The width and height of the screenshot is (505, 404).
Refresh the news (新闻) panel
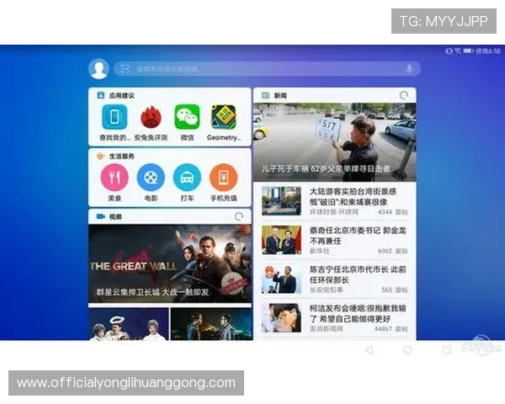[x=405, y=96]
